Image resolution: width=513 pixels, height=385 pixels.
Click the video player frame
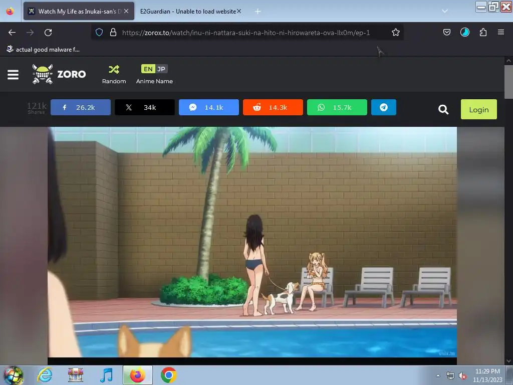click(252, 242)
